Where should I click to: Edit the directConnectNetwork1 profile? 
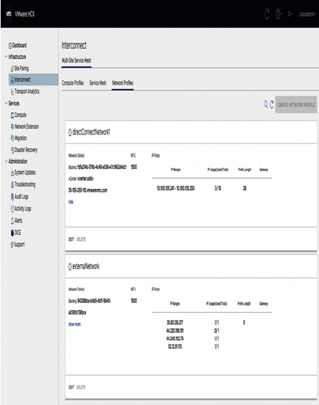click(x=71, y=239)
